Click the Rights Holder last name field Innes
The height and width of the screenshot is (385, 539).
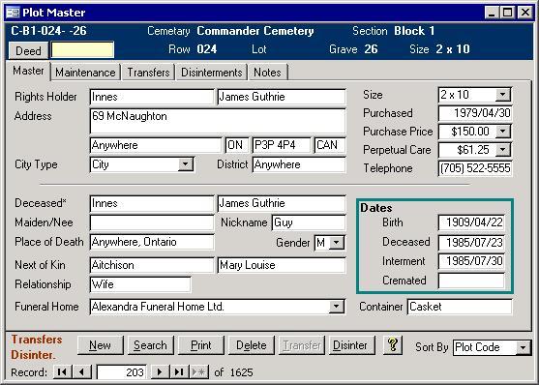tap(152, 97)
